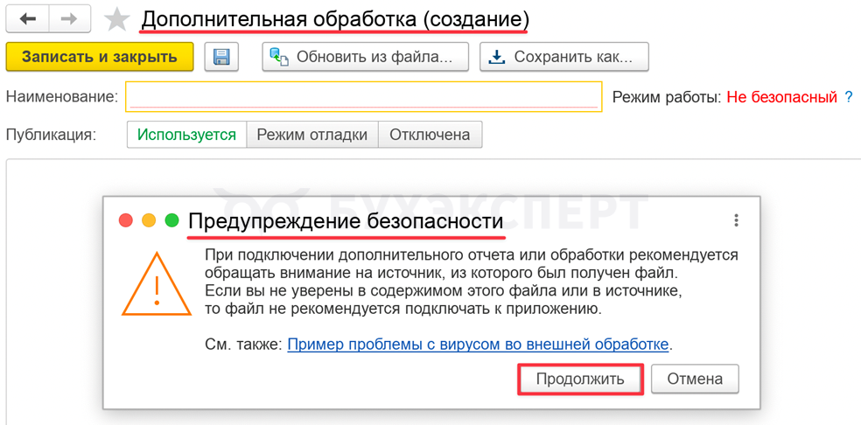Viewport: 861px width, 425px height.
Task: Click Сохранить как button
Action: (x=563, y=57)
